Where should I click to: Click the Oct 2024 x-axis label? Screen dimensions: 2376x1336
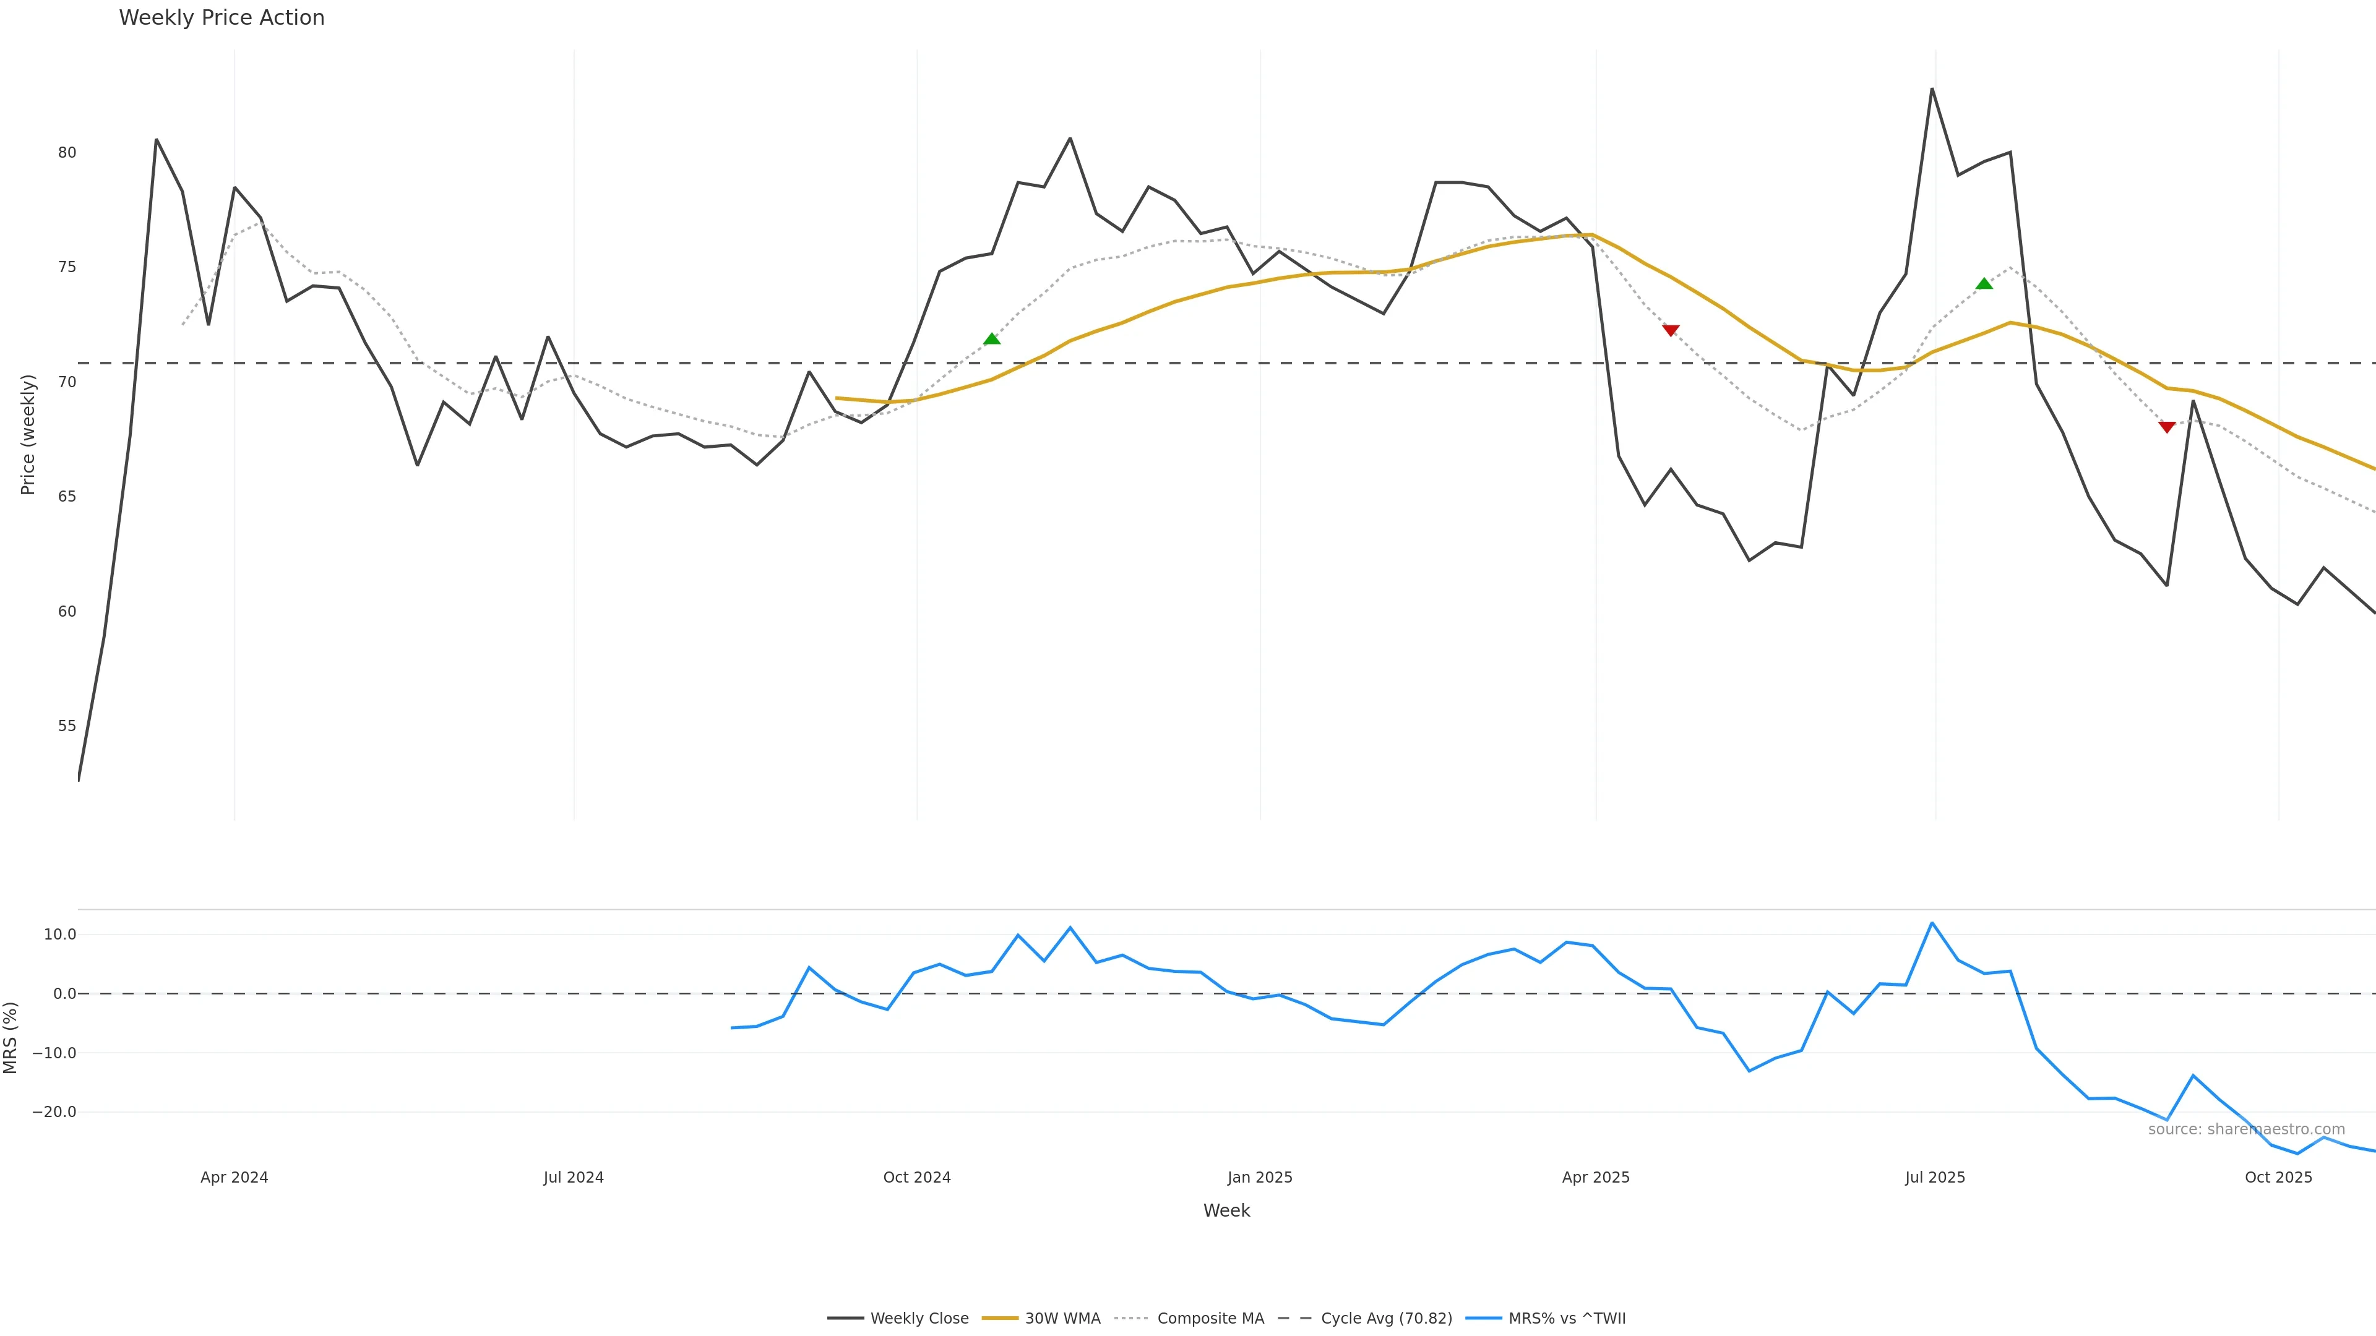(x=917, y=1178)
